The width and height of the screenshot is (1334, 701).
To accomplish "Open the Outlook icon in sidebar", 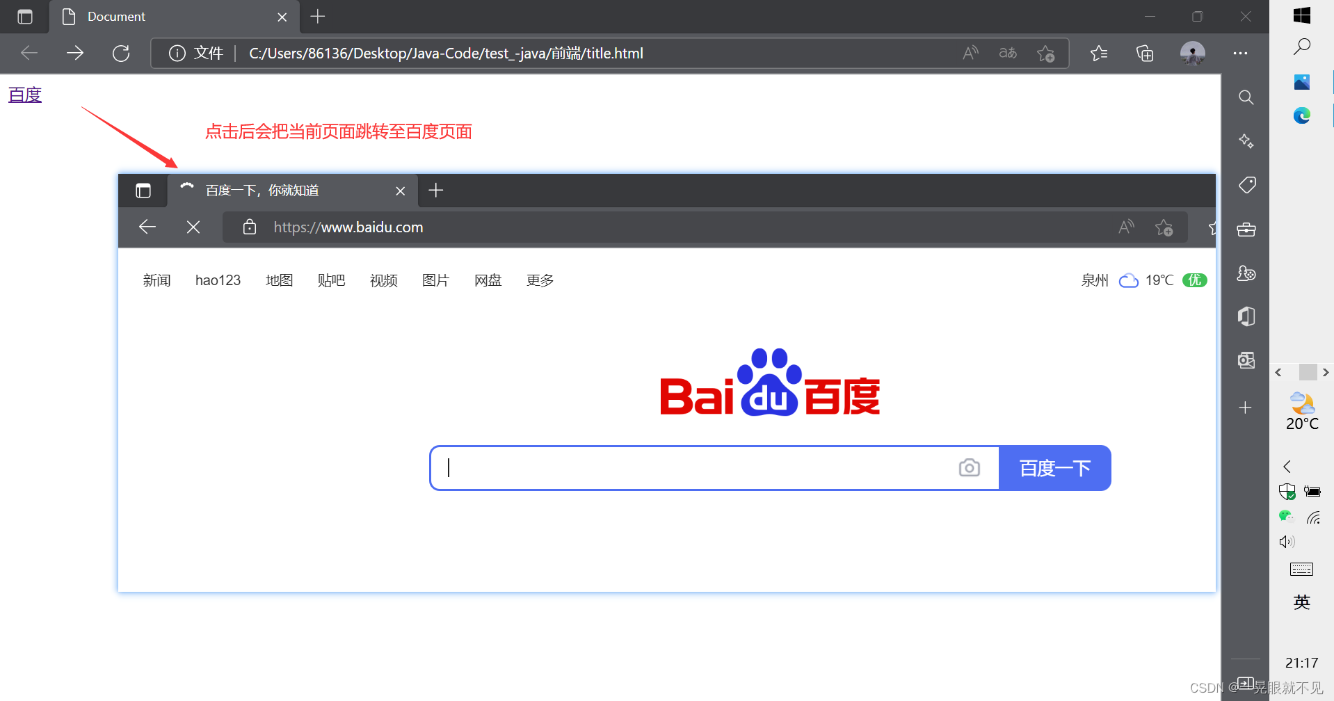I will [1246, 360].
